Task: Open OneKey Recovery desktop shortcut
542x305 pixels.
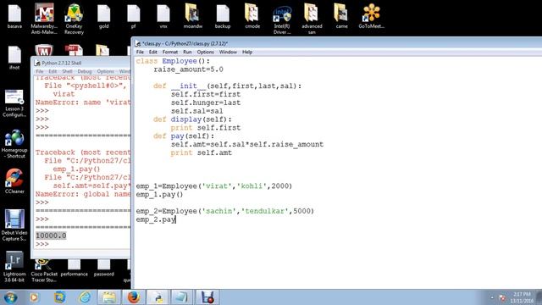Action: (x=74, y=19)
